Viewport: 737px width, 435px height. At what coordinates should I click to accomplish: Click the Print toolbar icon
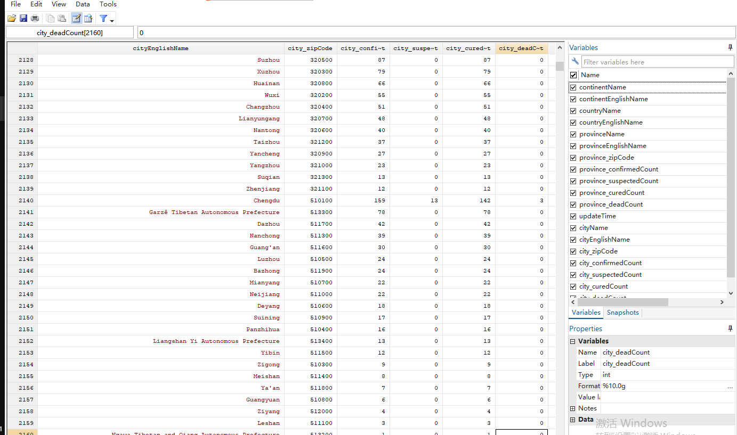[x=35, y=19]
